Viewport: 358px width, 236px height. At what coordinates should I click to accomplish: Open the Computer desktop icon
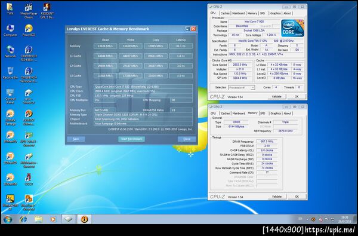click(x=10, y=30)
